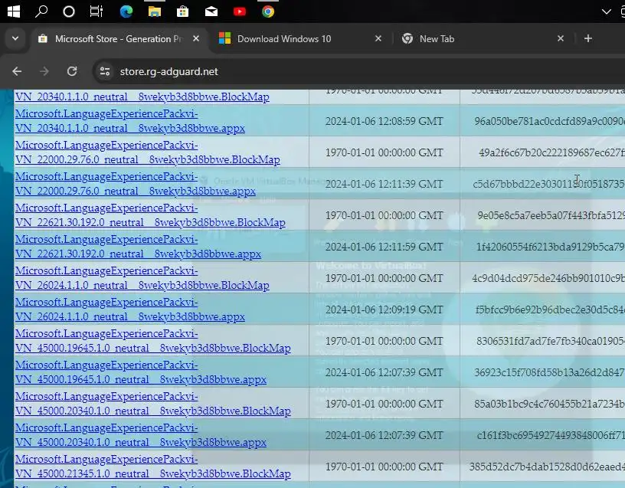This screenshot has height=488, width=625.
Task: Select hash starting with f5bfcc9b6e92b9
Action: click(550, 310)
